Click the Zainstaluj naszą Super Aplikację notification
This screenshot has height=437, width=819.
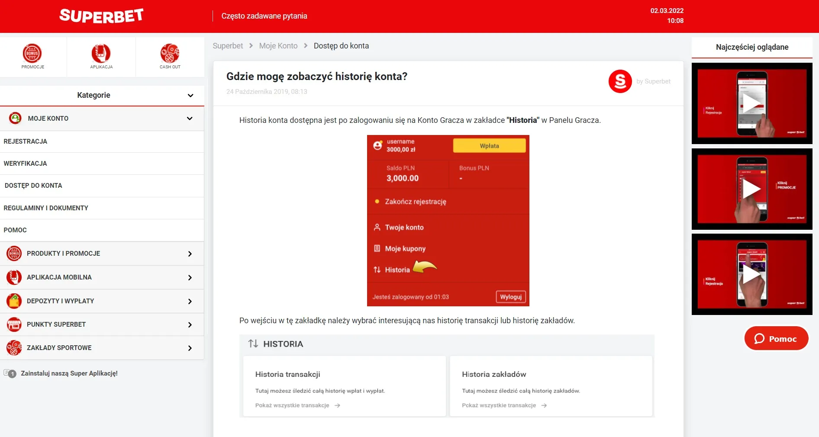69,373
